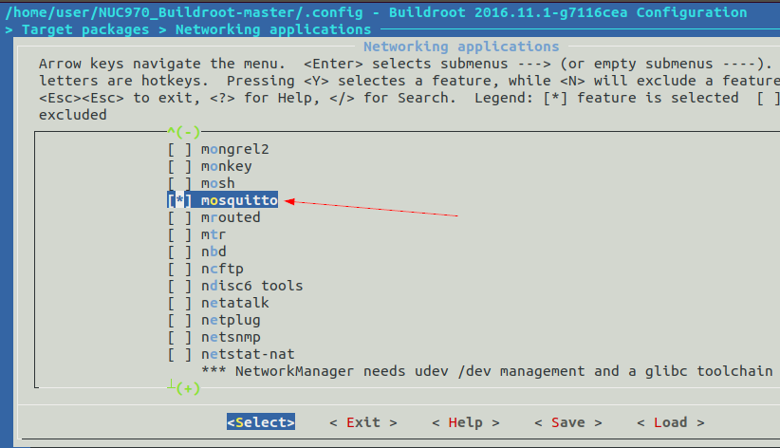Click the mrouted entry label
The width and height of the screenshot is (780, 448).
click(x=231, y=217)
